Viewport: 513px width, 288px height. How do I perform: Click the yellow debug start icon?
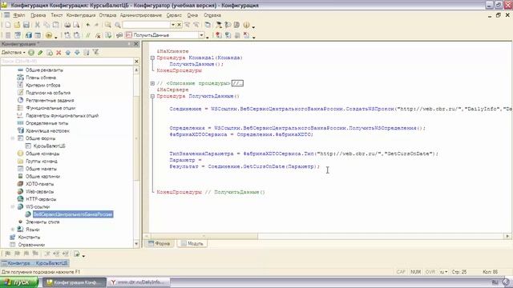click(49, 35)
